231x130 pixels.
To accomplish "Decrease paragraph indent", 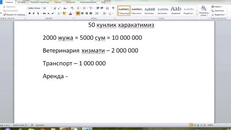I will tap(97, 8).
